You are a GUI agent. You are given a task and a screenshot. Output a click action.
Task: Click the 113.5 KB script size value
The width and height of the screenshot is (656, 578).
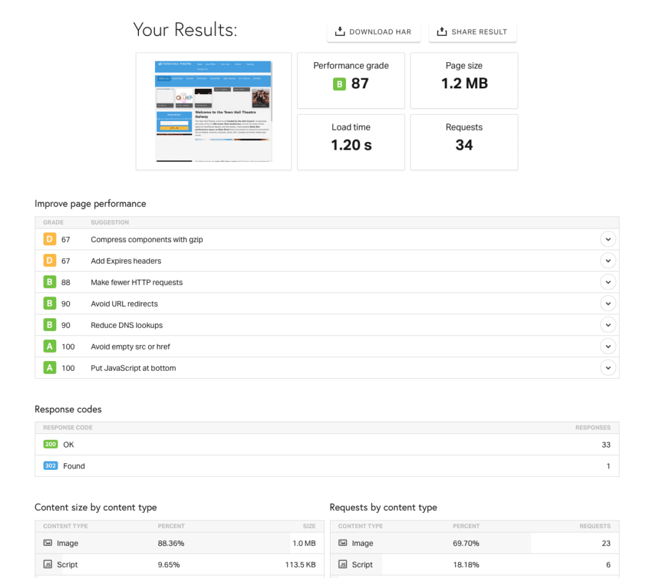[300, 565]
